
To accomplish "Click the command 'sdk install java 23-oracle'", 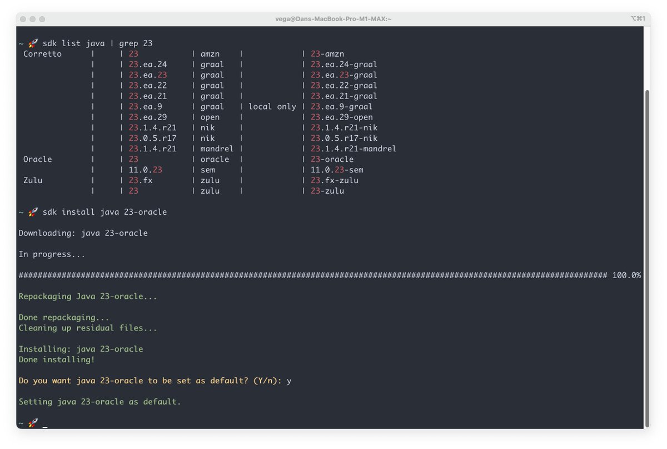I will (104, 212).
